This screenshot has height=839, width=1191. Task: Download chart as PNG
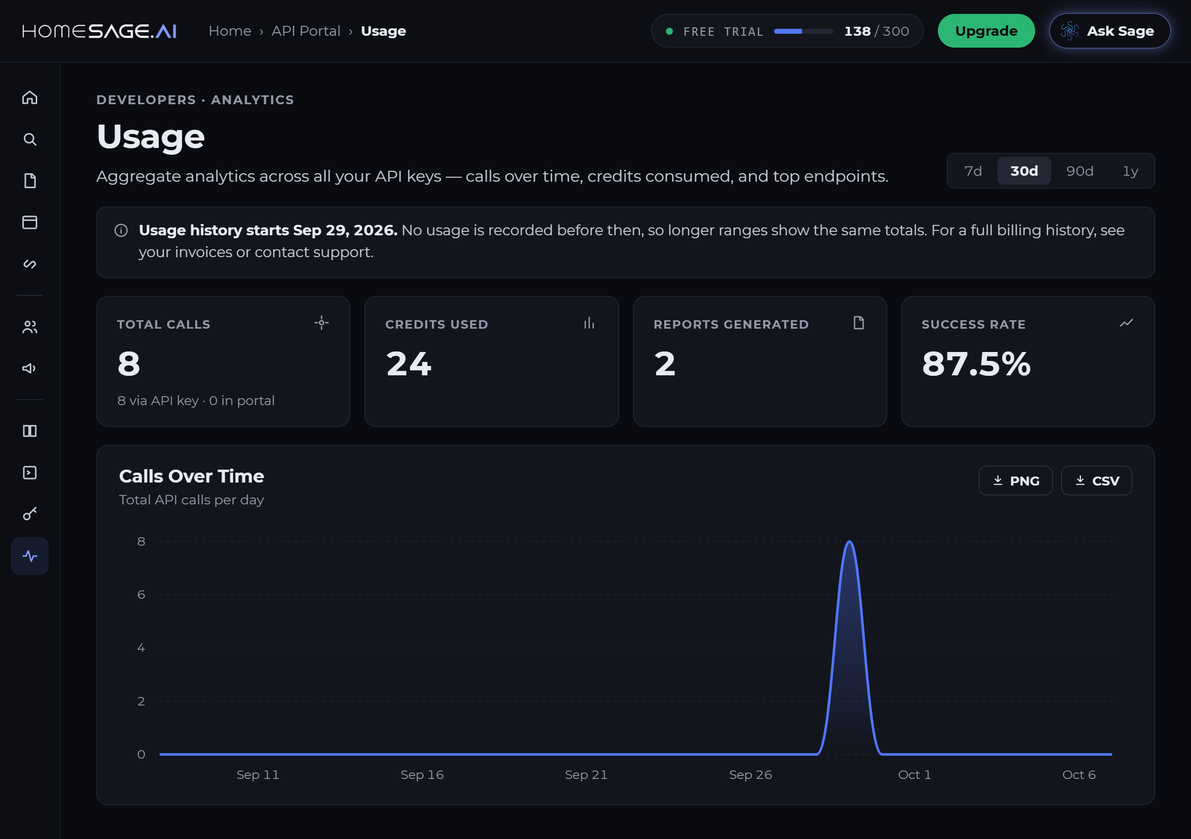[1015, 481]
